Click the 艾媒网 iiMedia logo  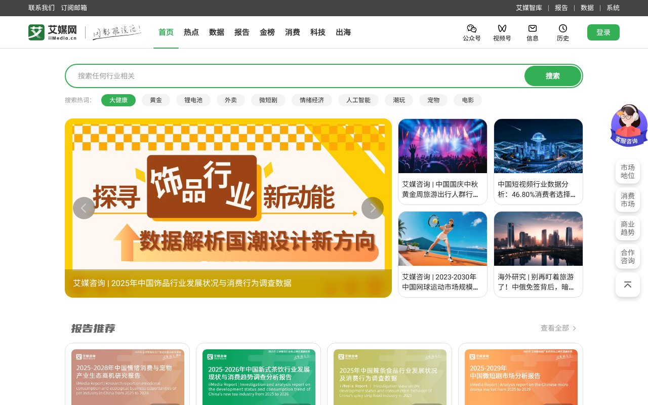point(53,32)
